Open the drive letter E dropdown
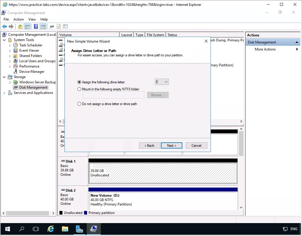This screenshot has width=302, height=236. coord(162,82)
